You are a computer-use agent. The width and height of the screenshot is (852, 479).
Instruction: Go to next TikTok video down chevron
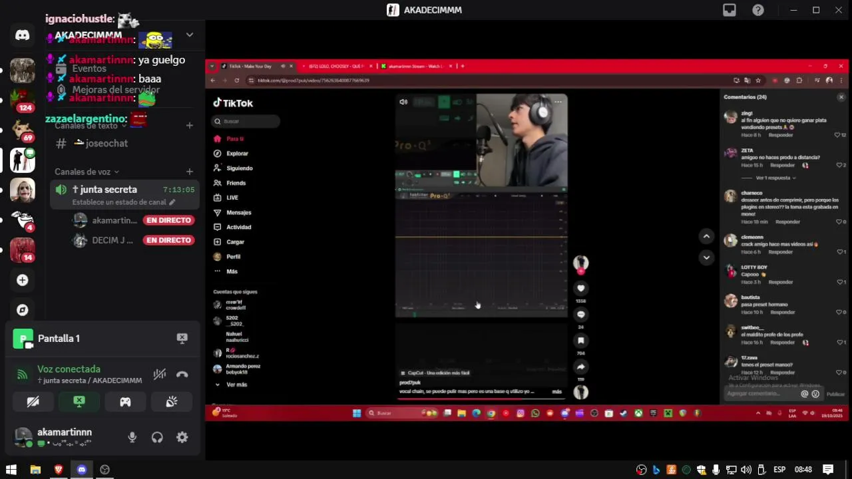tap(706, 257)
